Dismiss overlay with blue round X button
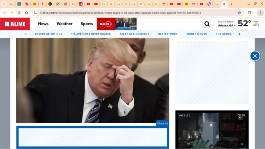 click(255, 56)
